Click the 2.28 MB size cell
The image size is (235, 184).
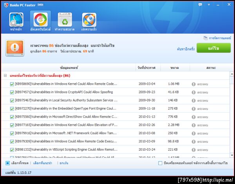pos(174,125)
